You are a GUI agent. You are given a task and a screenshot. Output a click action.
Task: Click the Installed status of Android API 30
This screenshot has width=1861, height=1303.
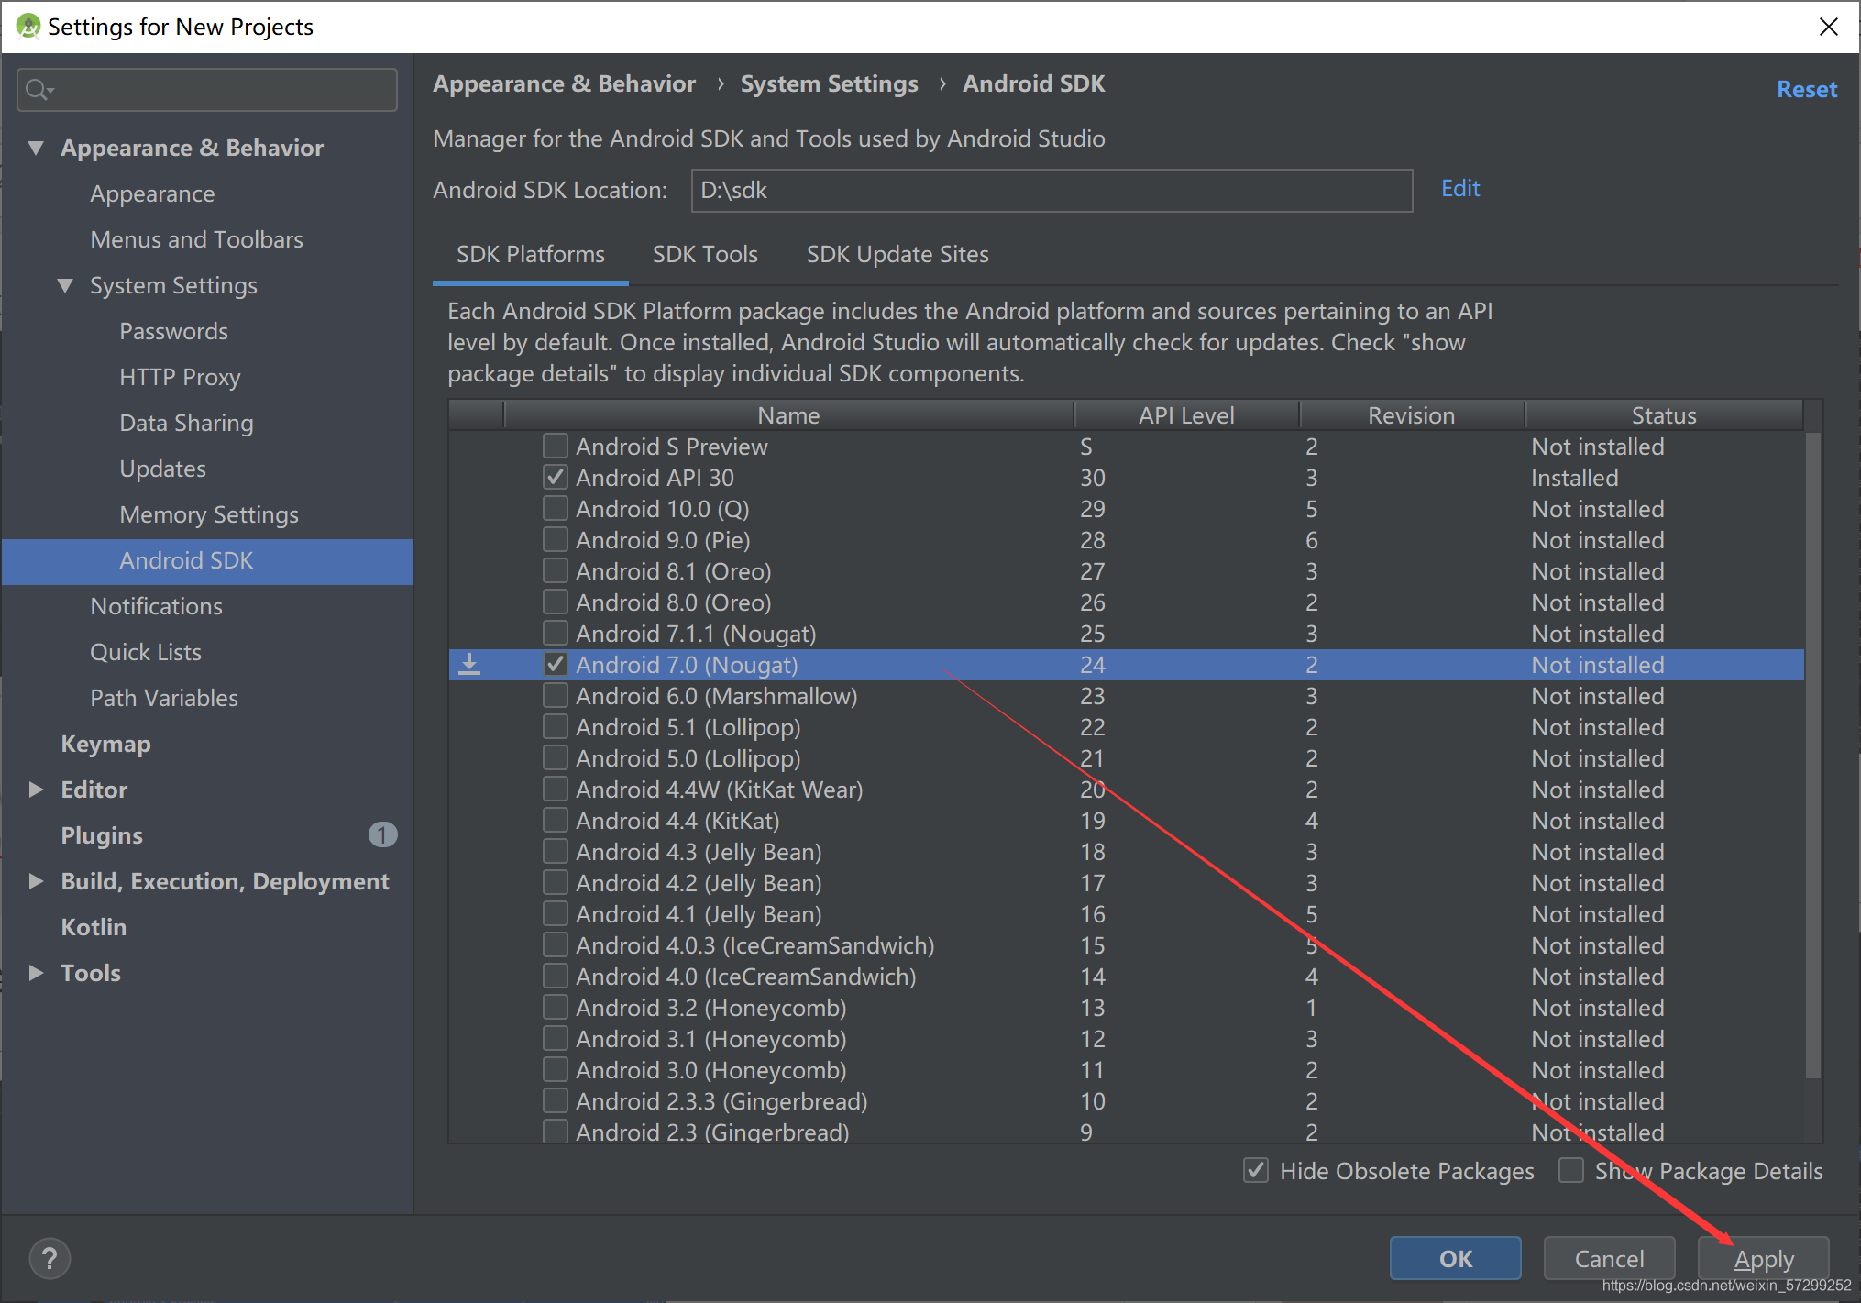(x=1574, y=477)
